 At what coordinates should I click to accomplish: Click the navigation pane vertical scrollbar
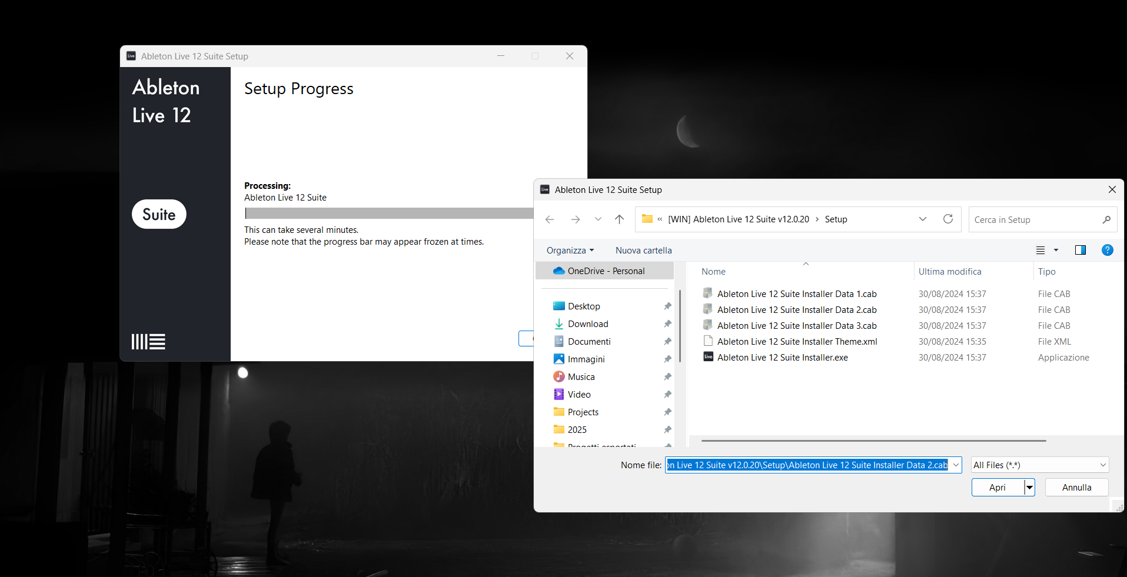[x=680, y=326]
